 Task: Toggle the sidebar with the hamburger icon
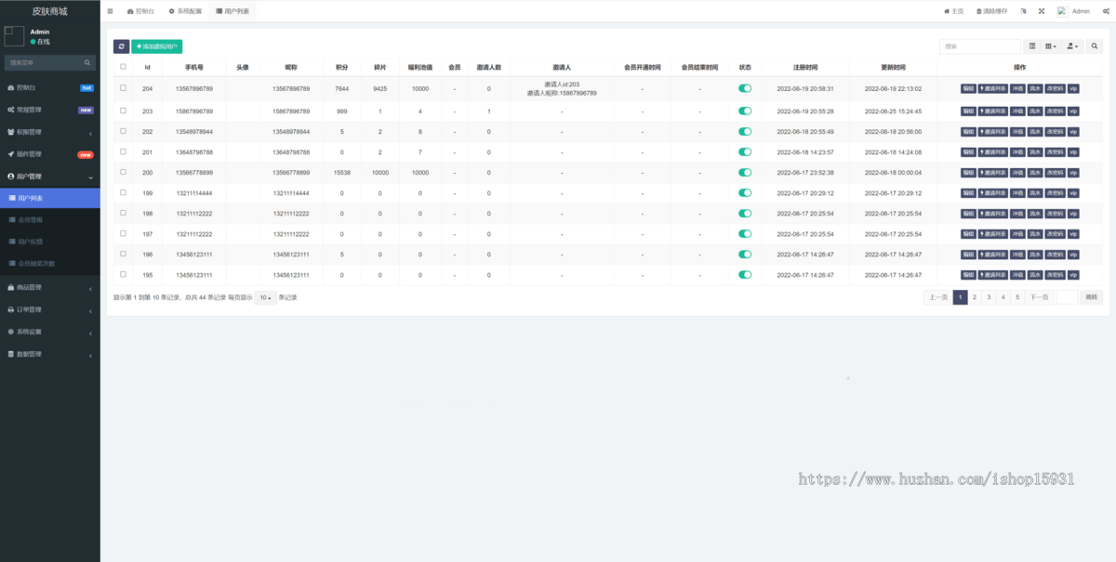pos(110,11)
